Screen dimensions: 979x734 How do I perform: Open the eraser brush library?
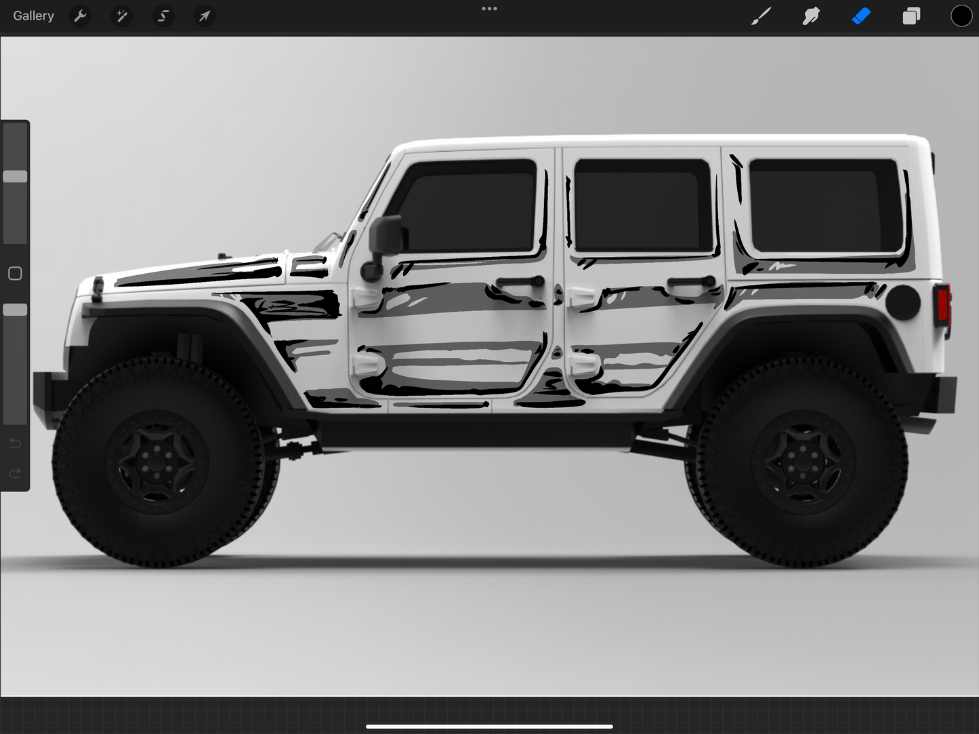(x=861, y=16)
